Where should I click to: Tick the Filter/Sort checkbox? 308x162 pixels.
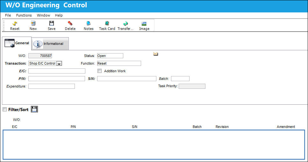tap(4, 109)
